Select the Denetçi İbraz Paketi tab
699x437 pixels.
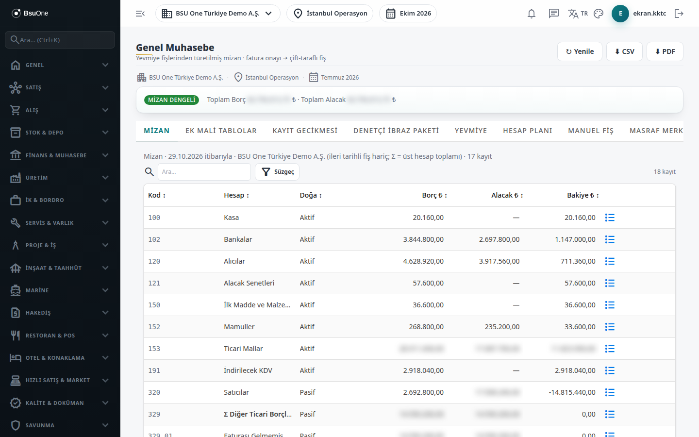(x=396, y=131)
